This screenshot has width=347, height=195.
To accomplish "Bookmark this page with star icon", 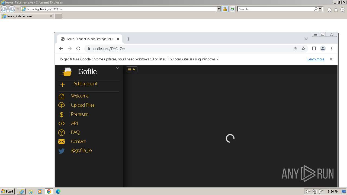I will coord(303,48).
